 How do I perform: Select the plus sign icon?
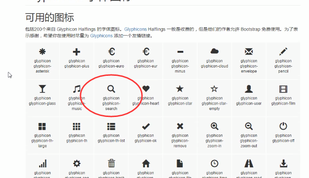pos(76,52)
